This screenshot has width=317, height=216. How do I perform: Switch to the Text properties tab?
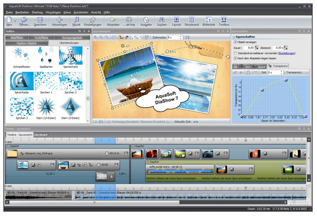coord(247,67)
